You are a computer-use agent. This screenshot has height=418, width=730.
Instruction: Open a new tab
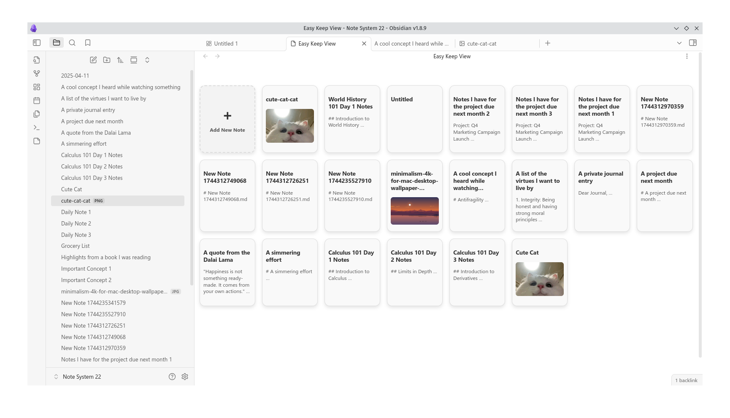[x=548, y=43]
